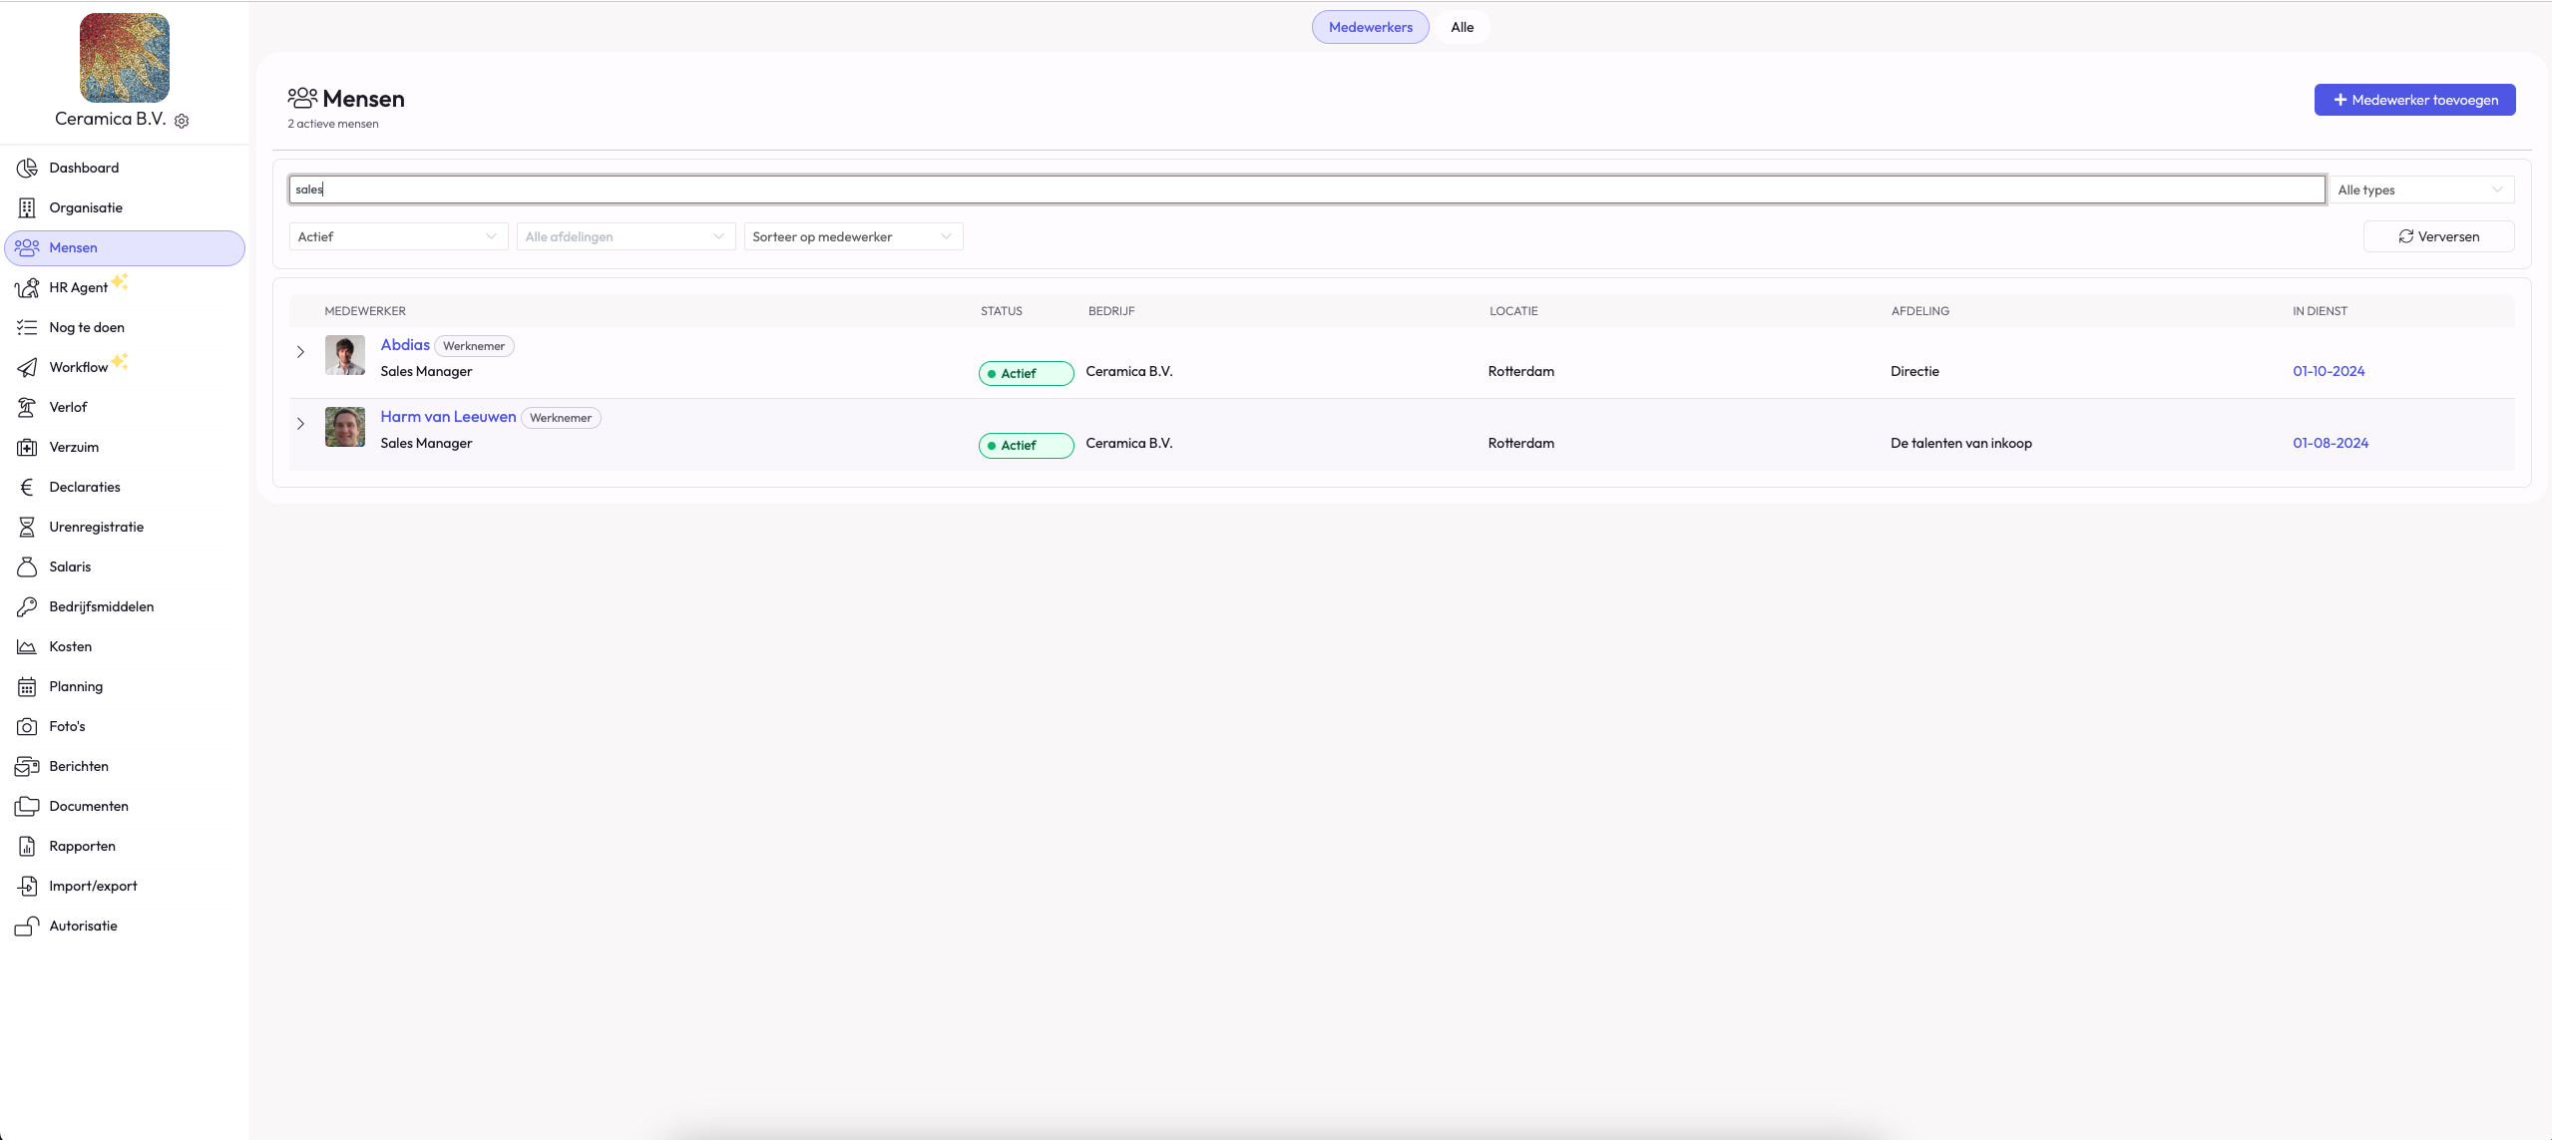
Task: Open Verzuim medical kit icon
Action: pos(27,447)
